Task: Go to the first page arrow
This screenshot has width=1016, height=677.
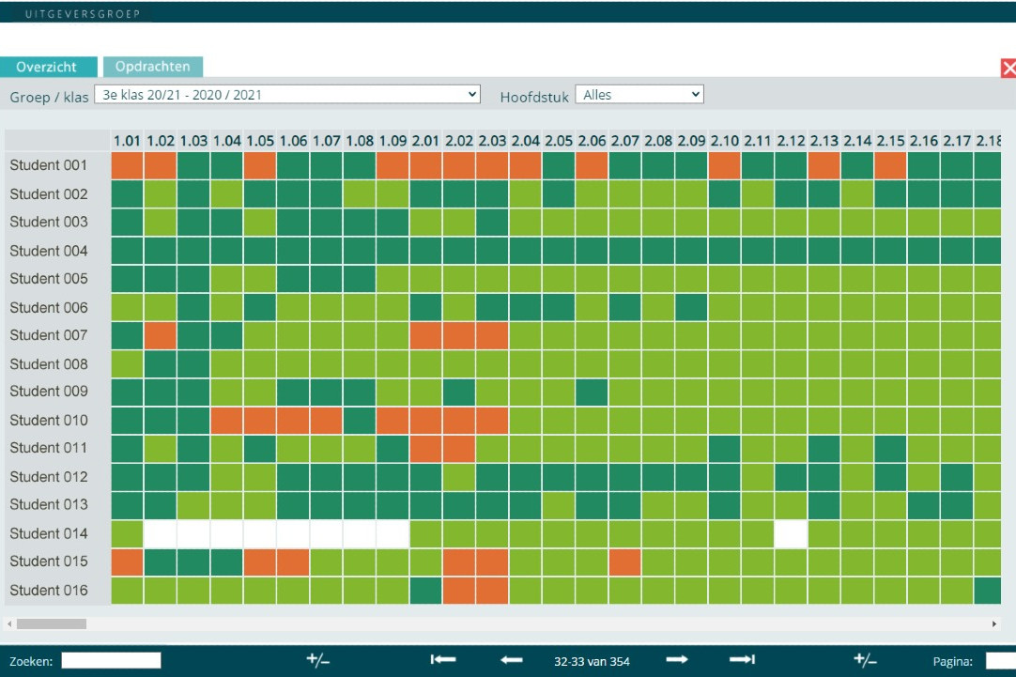Action: click(443, 660)
